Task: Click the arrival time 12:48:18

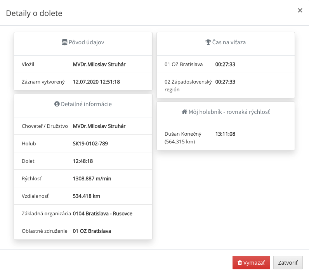Action: 83,161
